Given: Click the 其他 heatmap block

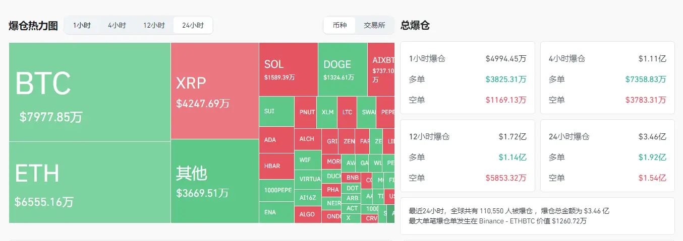Looking at the screenshot, I should click(215, 181).
